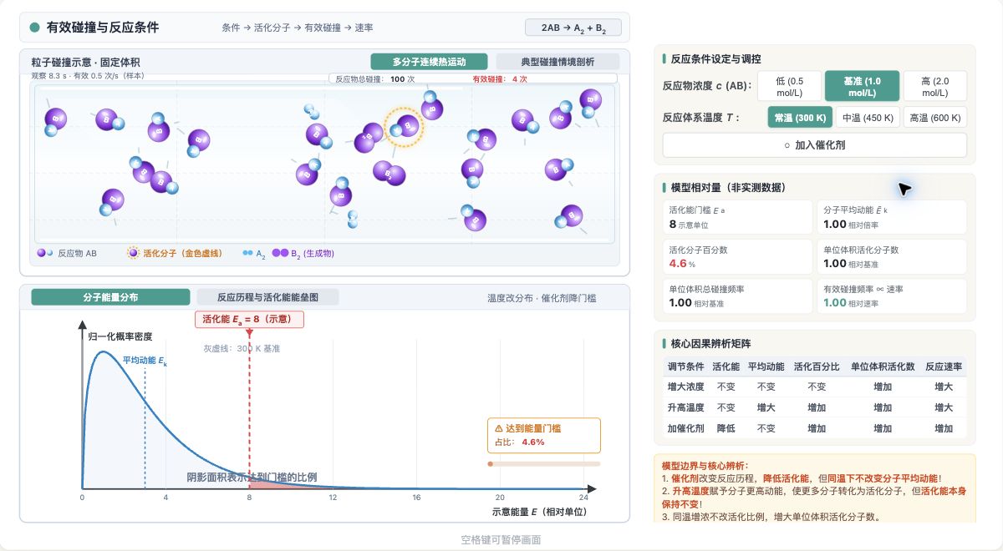Image resolution: width=1003 pixels, height=551 pixels.
Task: Click the 核心因果辨析矩阵 section title
Action: pos(710,343)
